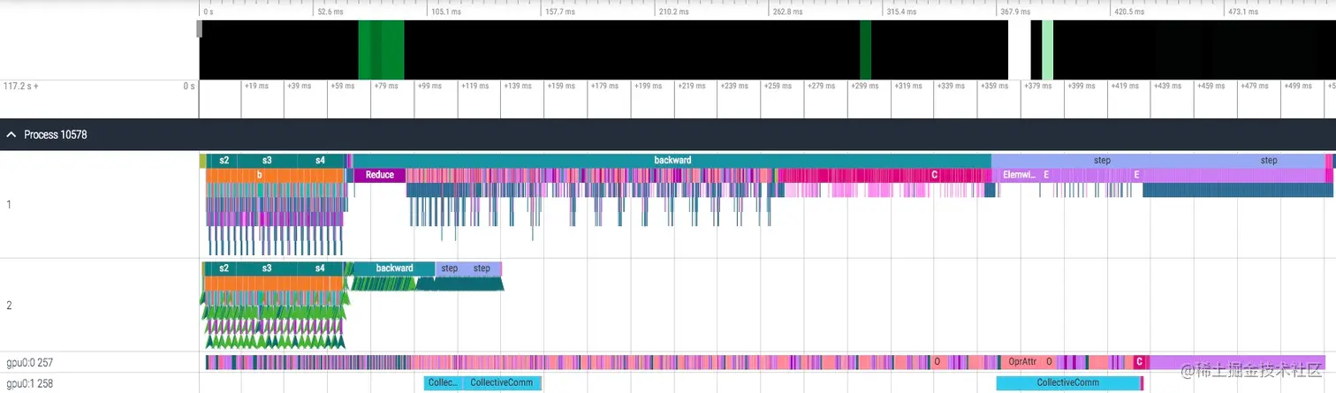
Task: Select the OprAttr slice on gpu0:0 track
Action: (x=1022, y=361)
